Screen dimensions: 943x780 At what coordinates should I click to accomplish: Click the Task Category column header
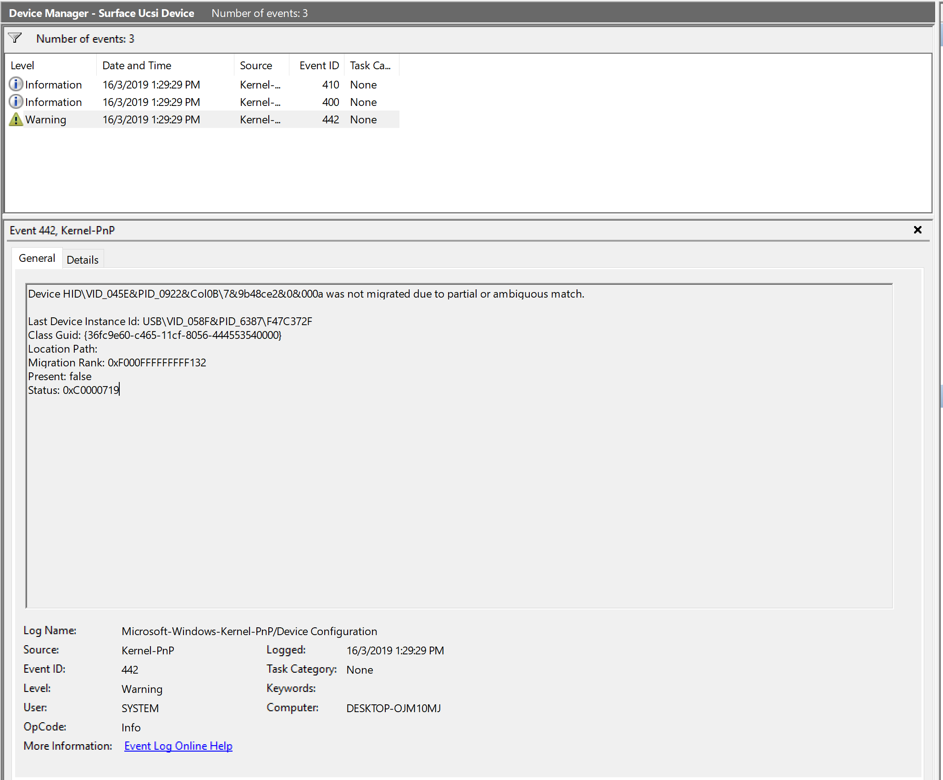(371, 66)
